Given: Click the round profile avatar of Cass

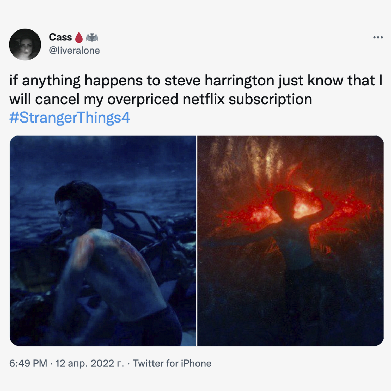Looking at the screenshot, I should tap(25, 45).
